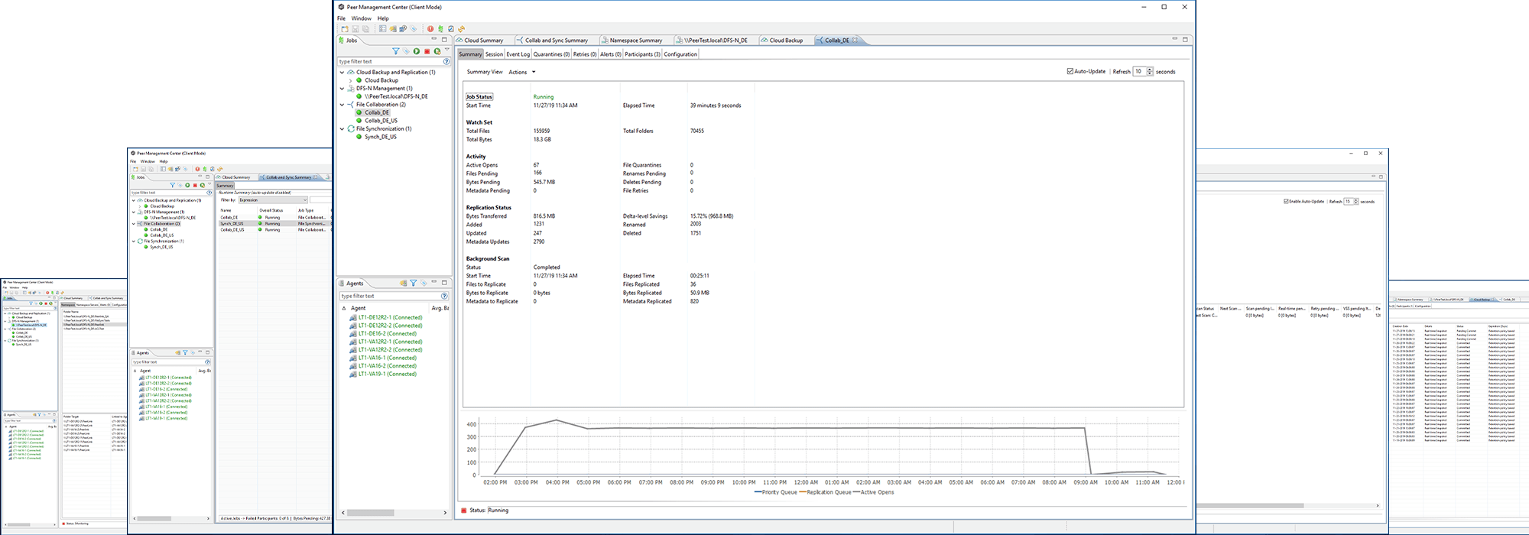Toggle the Auto-Update checkbox in front window

[1070, 71]
